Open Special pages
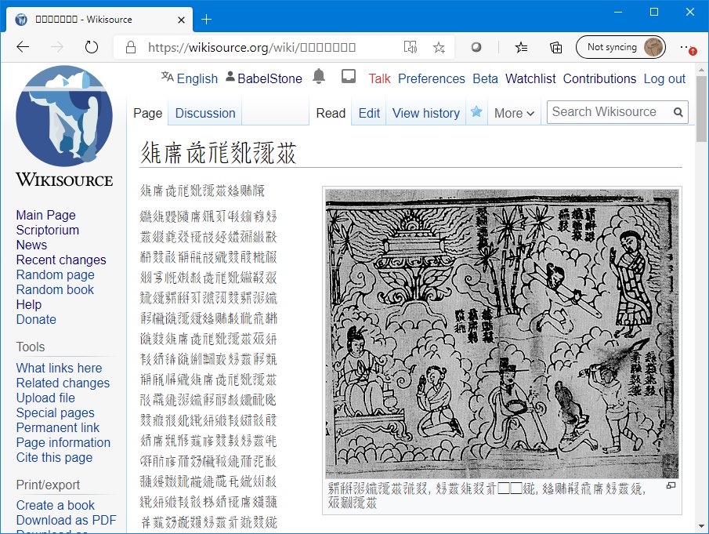 [x=55, y=412]
